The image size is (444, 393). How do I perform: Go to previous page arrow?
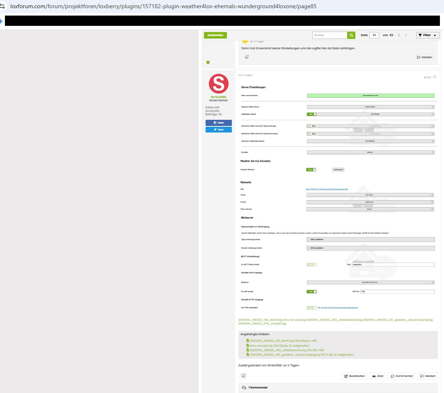click(x=398, y=35)
